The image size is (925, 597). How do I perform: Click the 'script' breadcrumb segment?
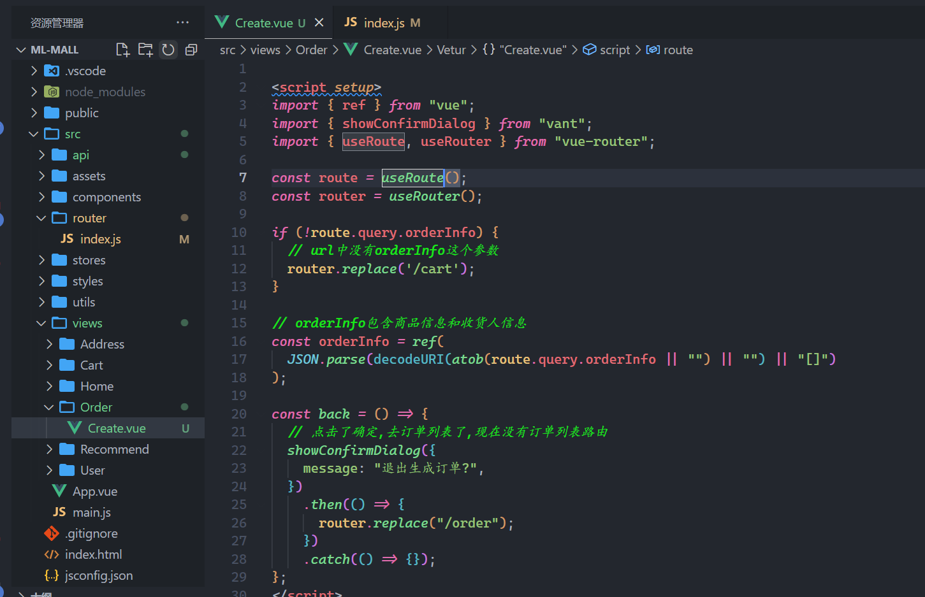coord(615,50)
